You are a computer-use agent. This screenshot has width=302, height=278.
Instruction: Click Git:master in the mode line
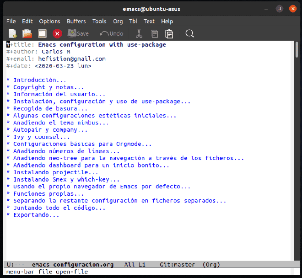[177, 265]
